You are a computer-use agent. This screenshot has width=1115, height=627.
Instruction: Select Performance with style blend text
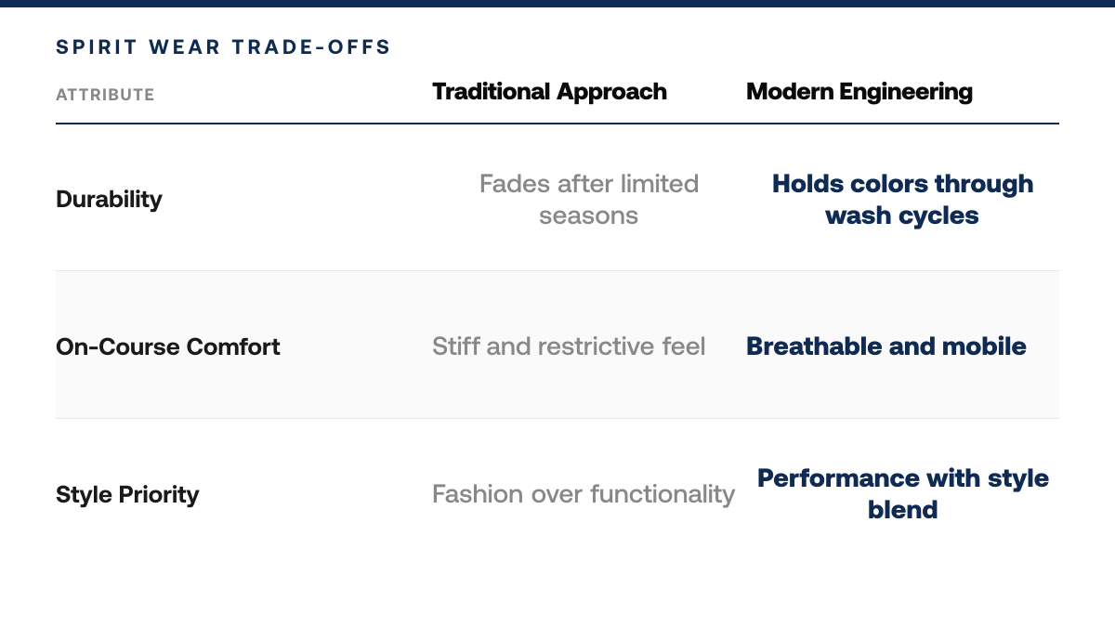point(902,494)
